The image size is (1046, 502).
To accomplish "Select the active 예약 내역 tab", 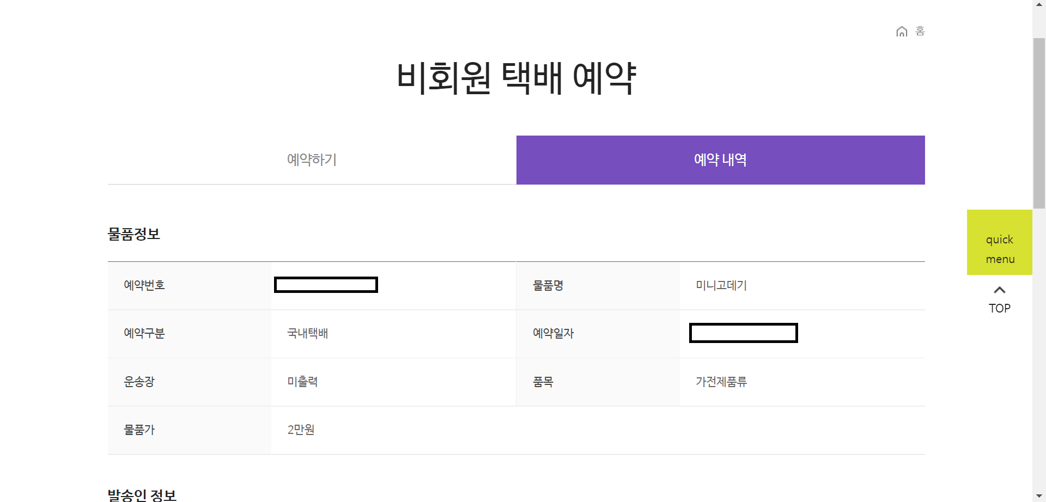I will tap(720, 160).
